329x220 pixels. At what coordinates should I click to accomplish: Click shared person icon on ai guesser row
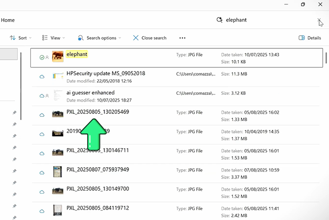[47, 96]
